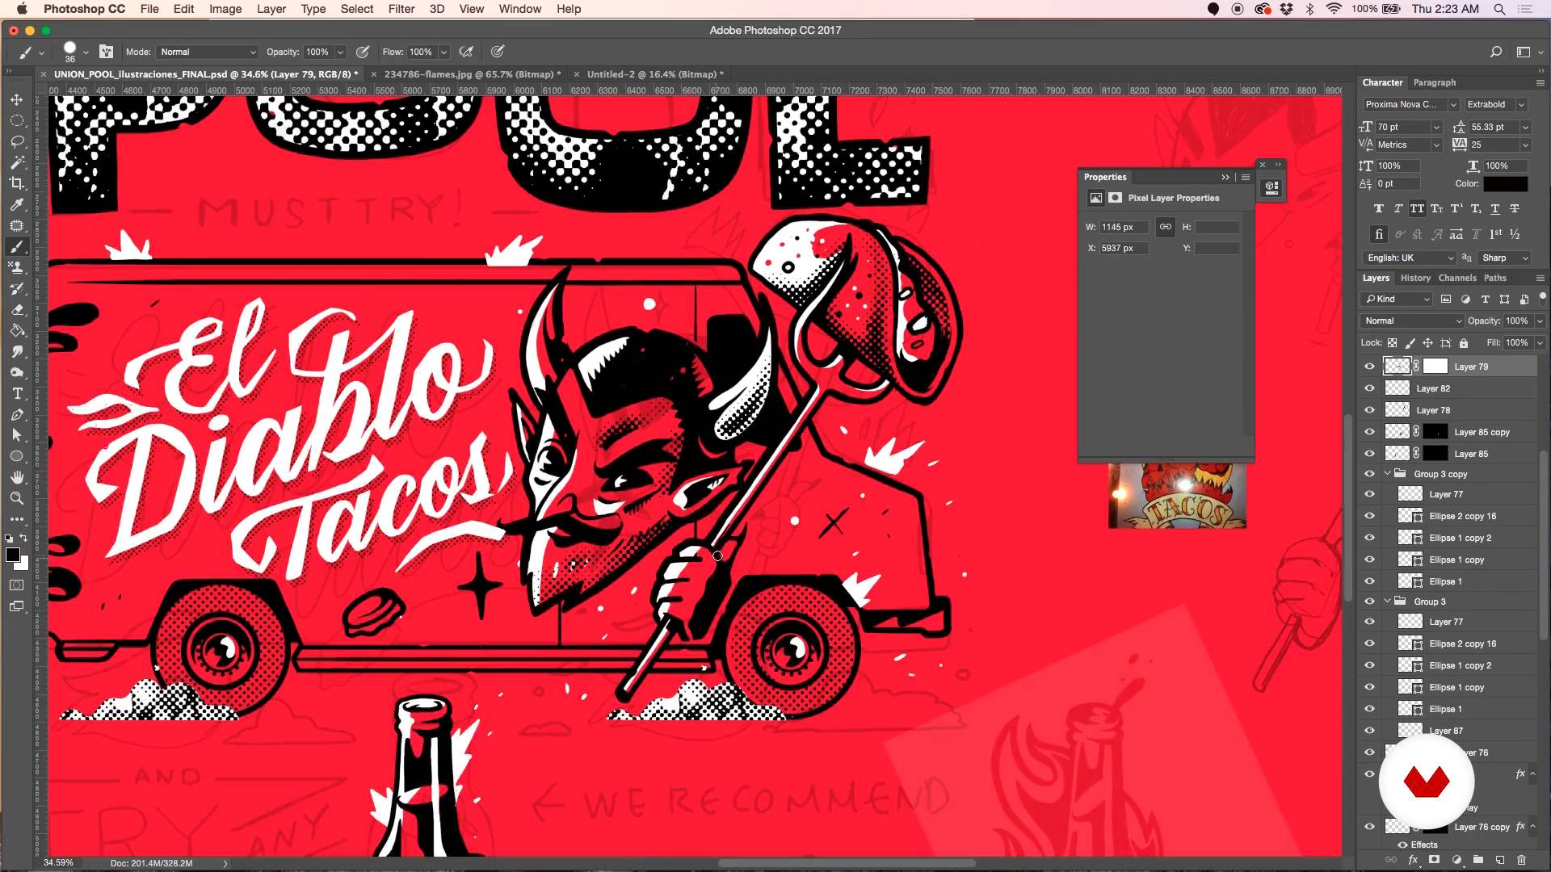The height and width of the screenshot is (872, 1551).
Task: Switch to Untitled-2 document tab
Action: (654, 74)
